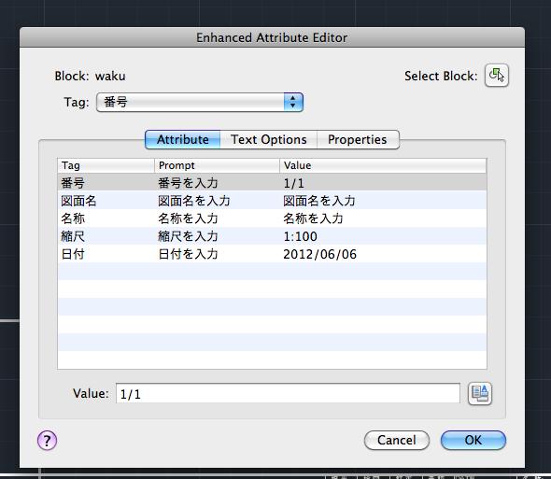
Task: Select the 日付 row with 2012/06/06
Action: click(272, 254)
